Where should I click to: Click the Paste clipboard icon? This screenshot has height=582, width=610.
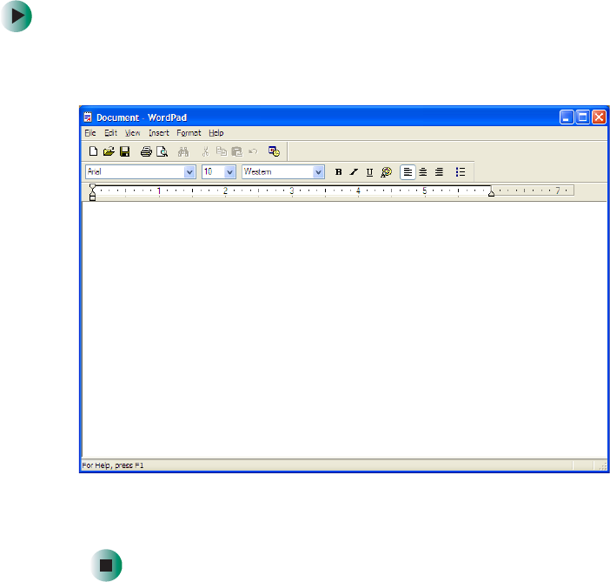point(237,151)
